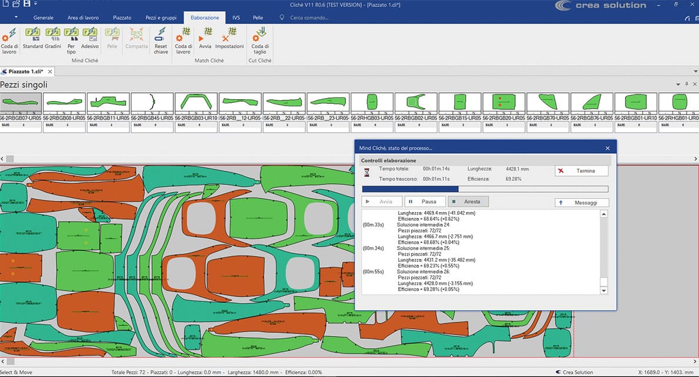This screenshot has height=377, width=699.
Task: Start Match Cliché with Avvia icon
Action: [205, 36]
